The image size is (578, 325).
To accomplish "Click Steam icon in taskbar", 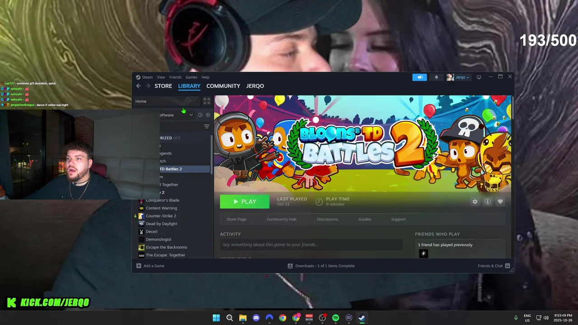I will click(x=362, y=318).
